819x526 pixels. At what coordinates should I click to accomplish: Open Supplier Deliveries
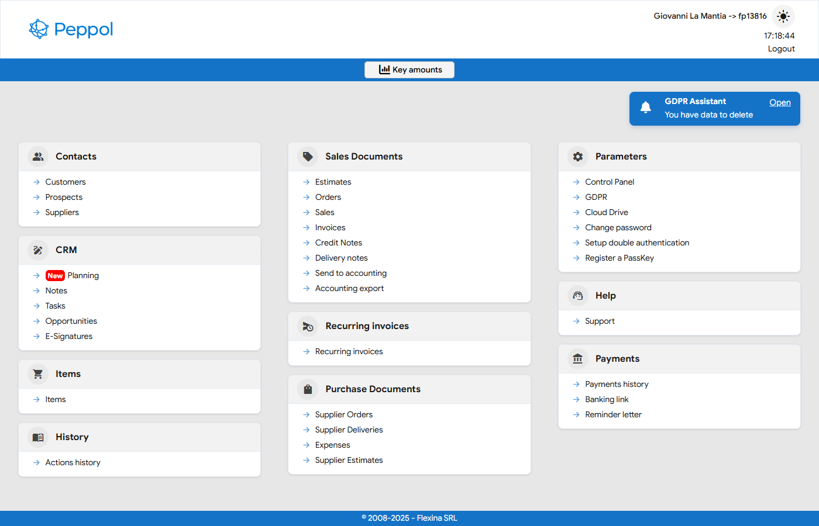click(x=349, y=430)
